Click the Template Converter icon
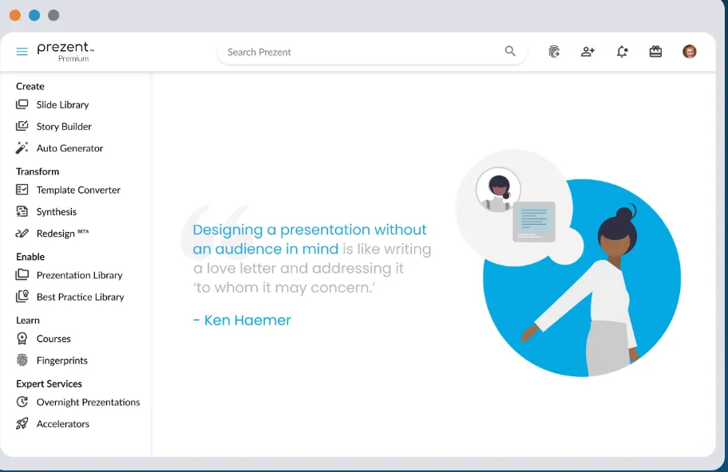This screenshot has height=472, width=728. [x=22, y=189]
